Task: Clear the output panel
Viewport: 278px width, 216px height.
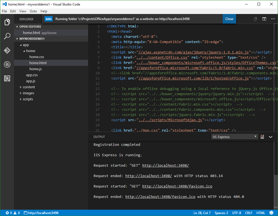Action: (262, 137)
